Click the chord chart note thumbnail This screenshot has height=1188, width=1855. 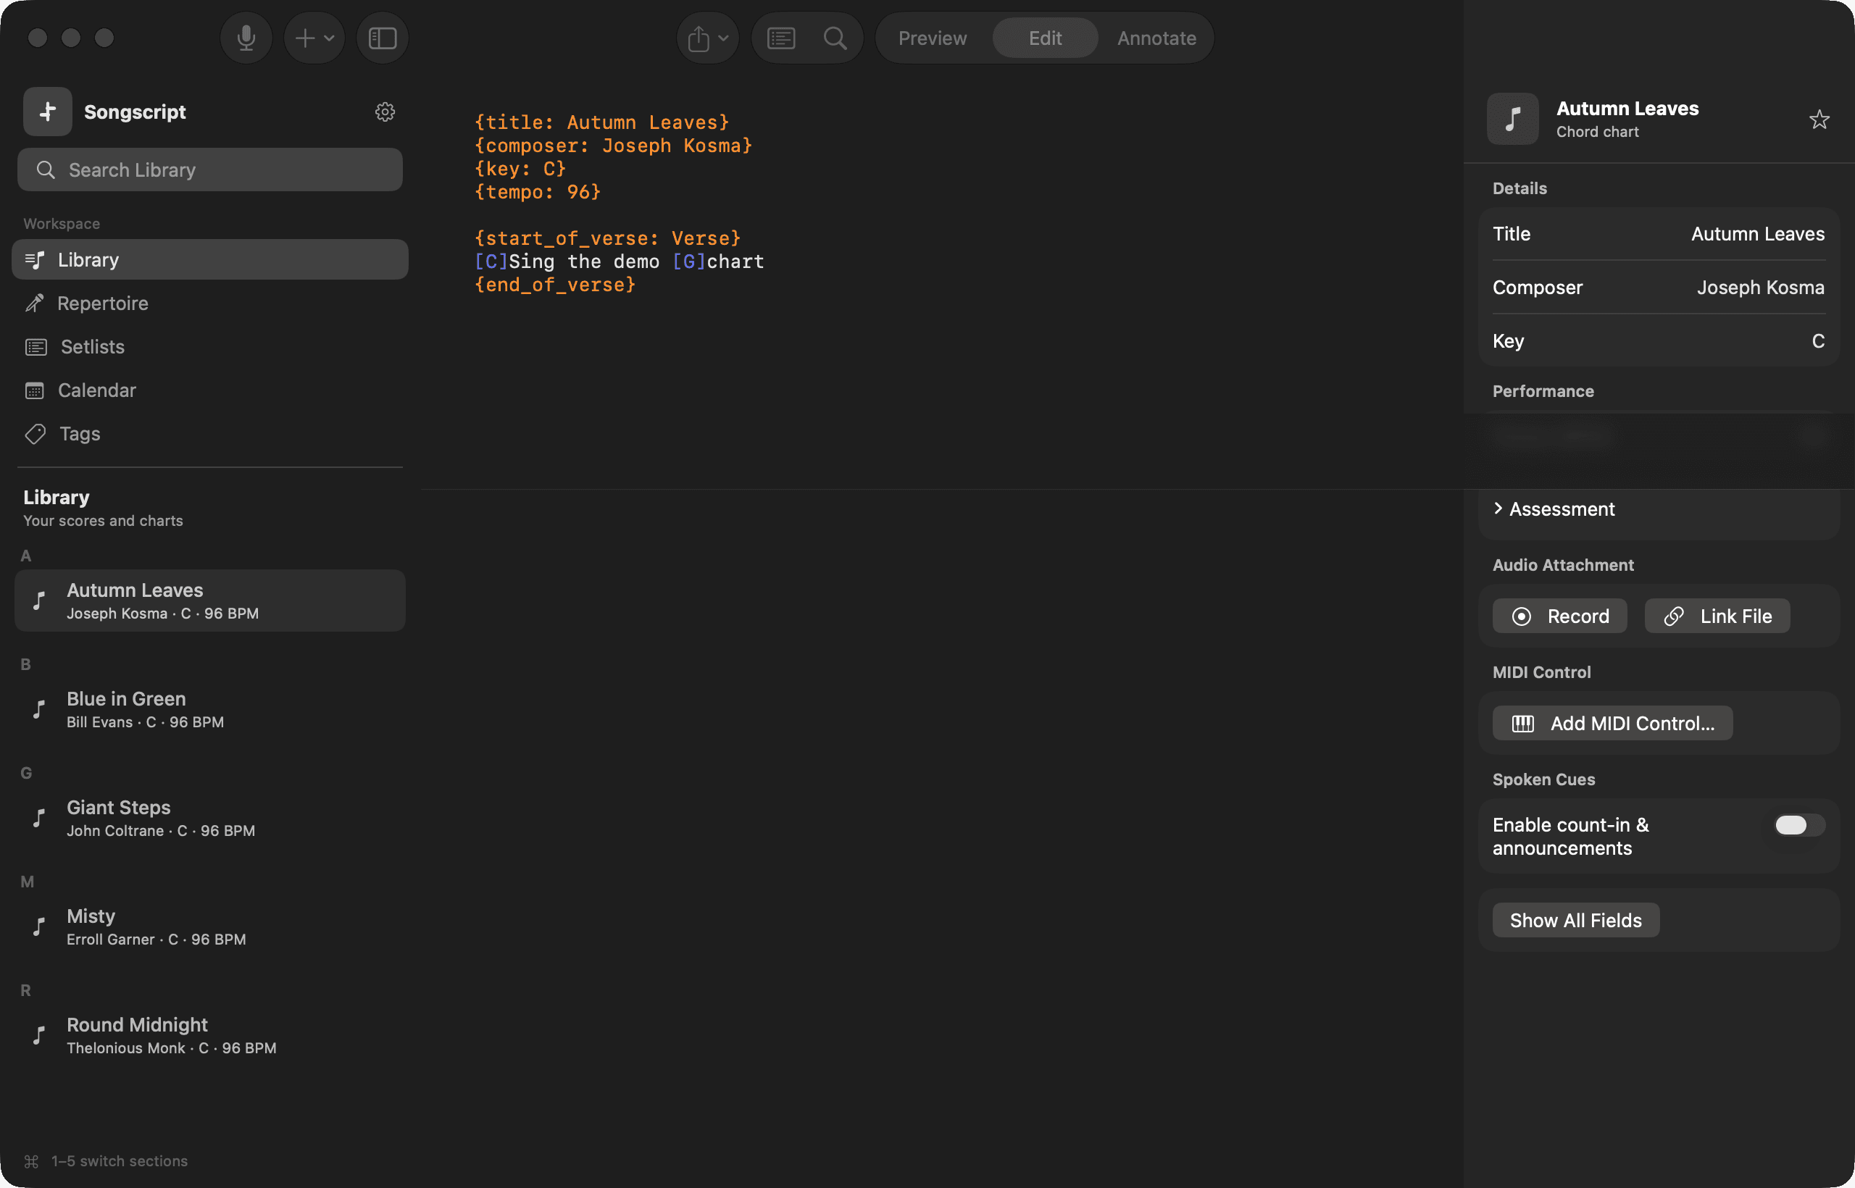pyautogui.click(x=1512, y=120)
